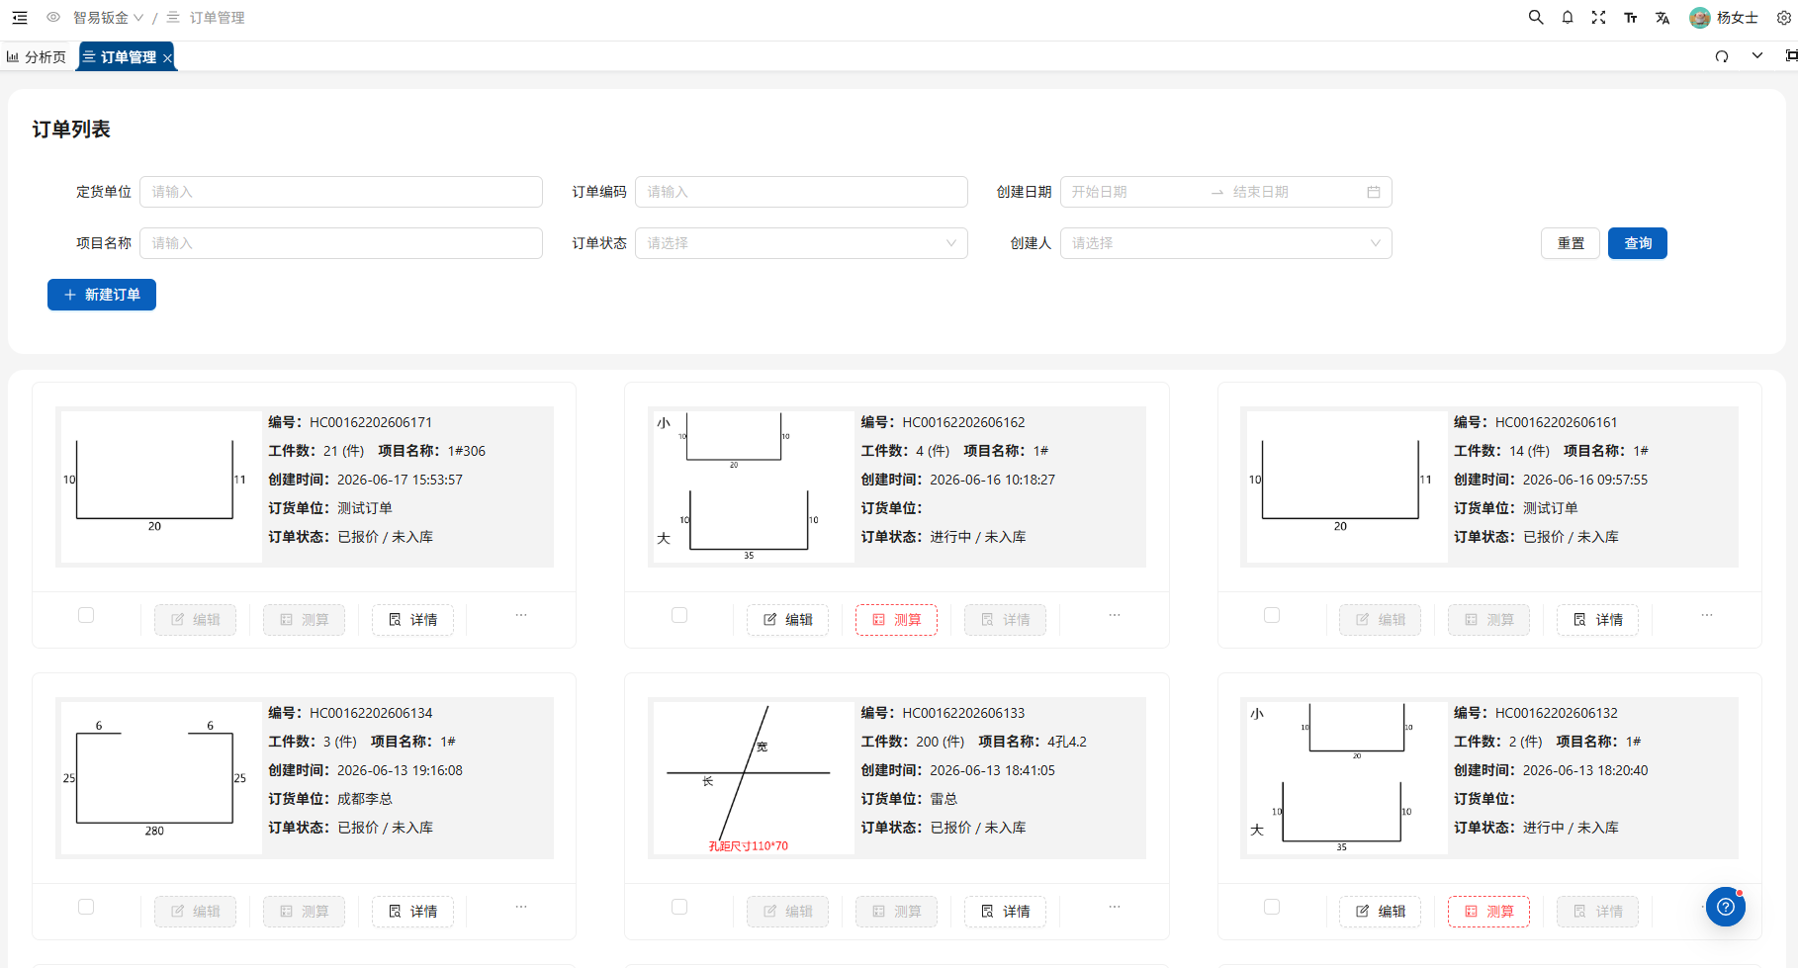Screen dimensions: 1798x968
Task: Focus the 定货单位 input field
Action: [341, 192]
